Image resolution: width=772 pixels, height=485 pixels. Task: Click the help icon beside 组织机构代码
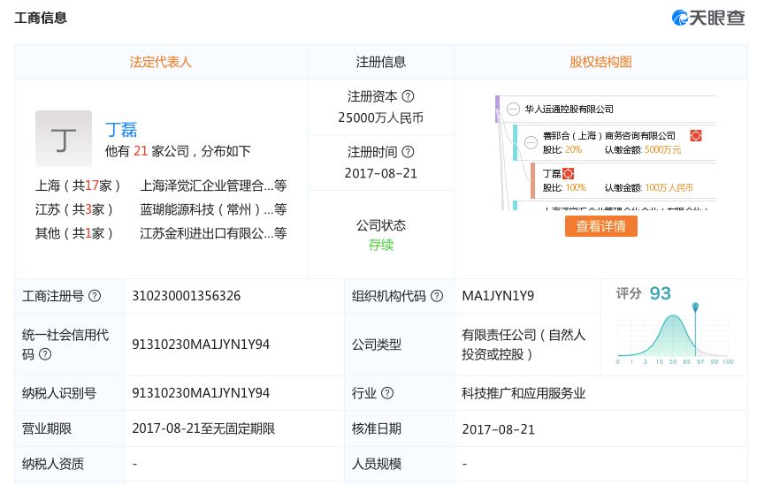tap(437, 296)
